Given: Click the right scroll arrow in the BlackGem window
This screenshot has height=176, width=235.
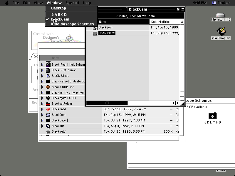Looking at the screenshot, I should point(178,103).
